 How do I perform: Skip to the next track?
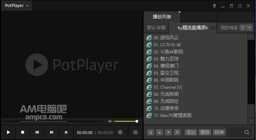tap(51, 132)
